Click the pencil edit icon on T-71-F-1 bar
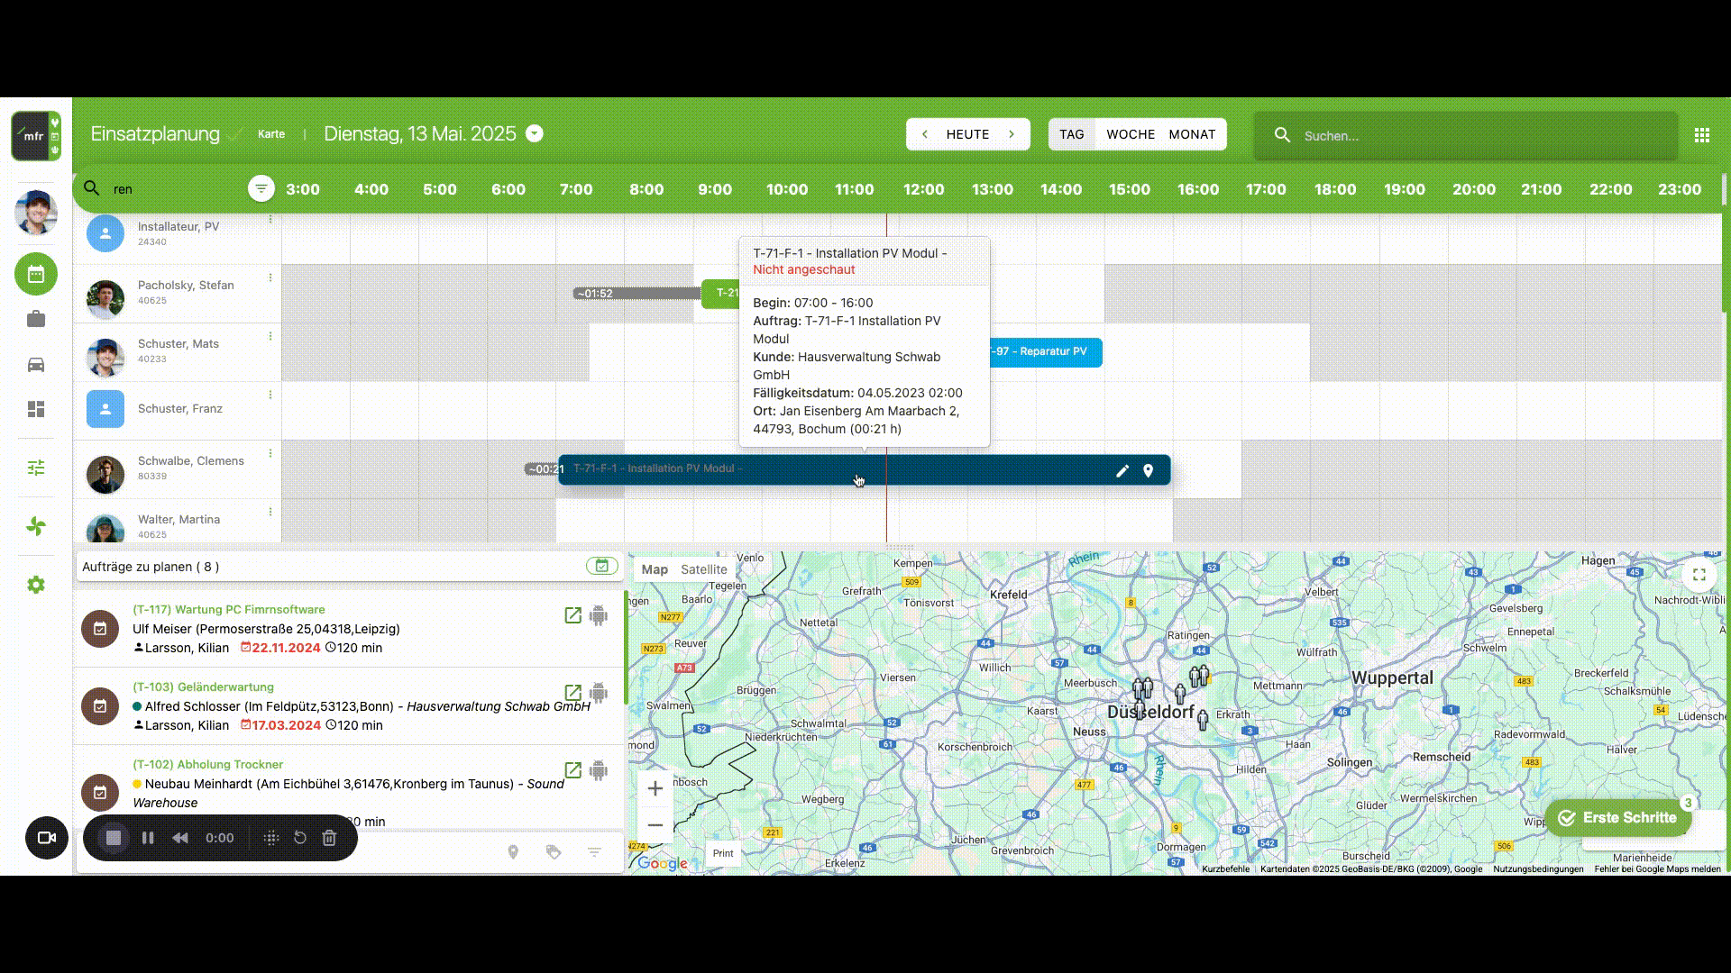Screen dimensions: 1731x973 (x=1122, y=470)
